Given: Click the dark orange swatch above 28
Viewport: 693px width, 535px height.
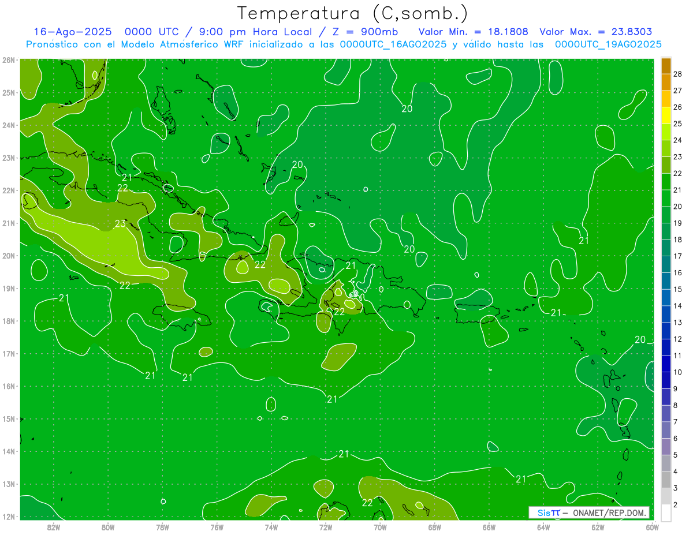Looking at the screenshot, I should pyautogui.click(x=666, y=66).
